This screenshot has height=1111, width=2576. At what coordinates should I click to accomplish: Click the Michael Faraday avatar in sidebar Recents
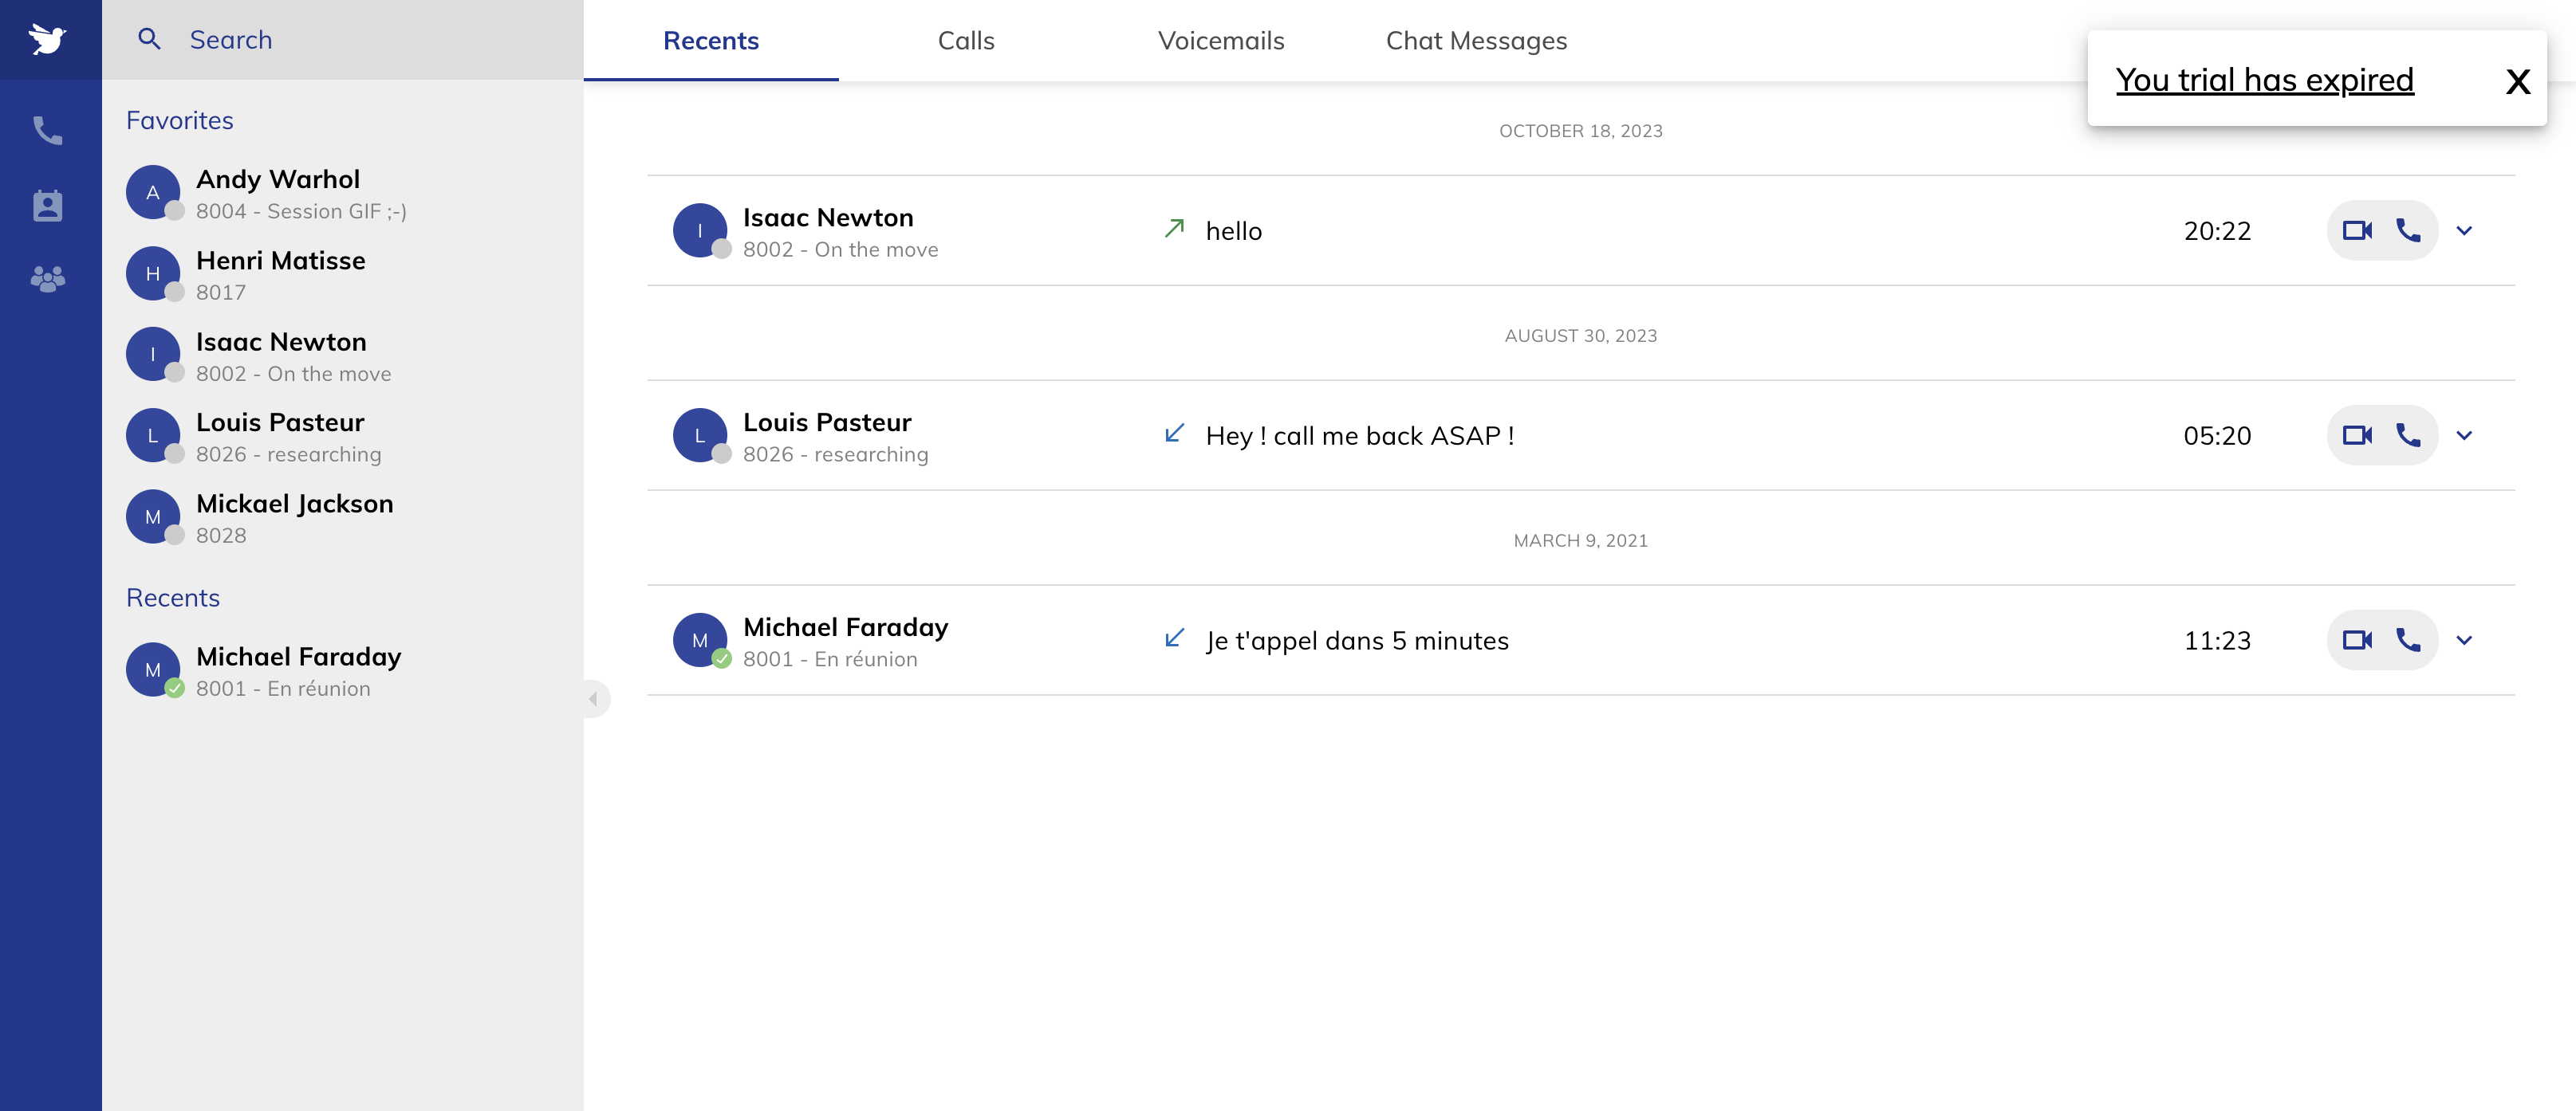coord(153,669)
